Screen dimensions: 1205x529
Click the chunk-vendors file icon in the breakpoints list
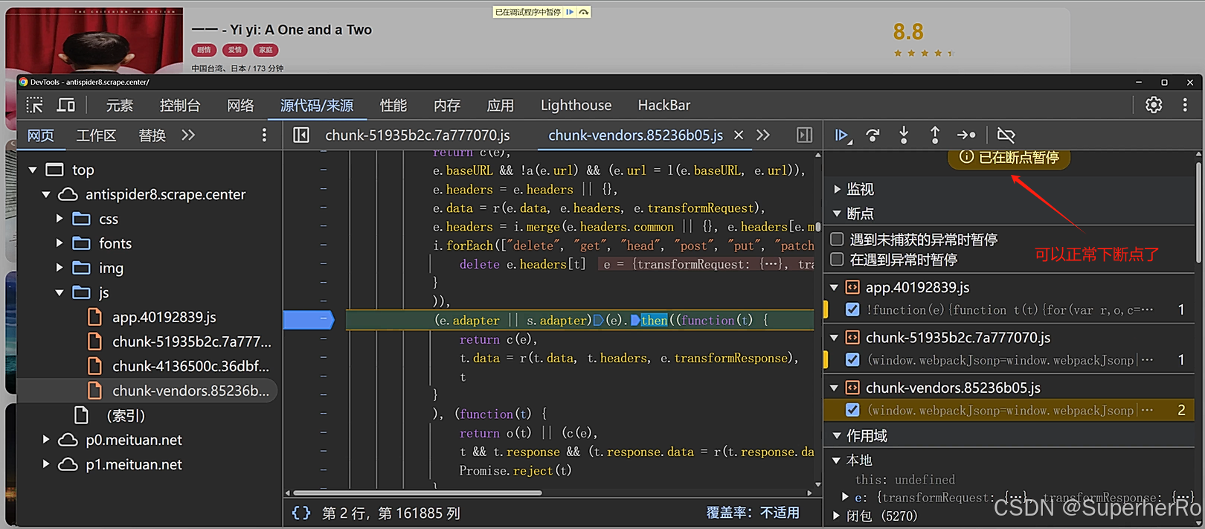pos(852,388)
